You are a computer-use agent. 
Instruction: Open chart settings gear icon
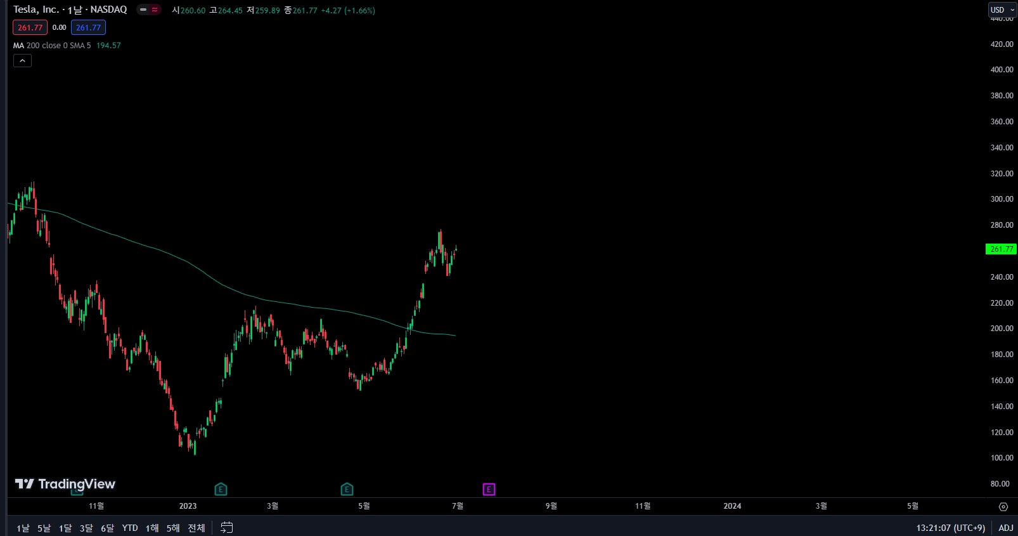tap(1003, 506)
